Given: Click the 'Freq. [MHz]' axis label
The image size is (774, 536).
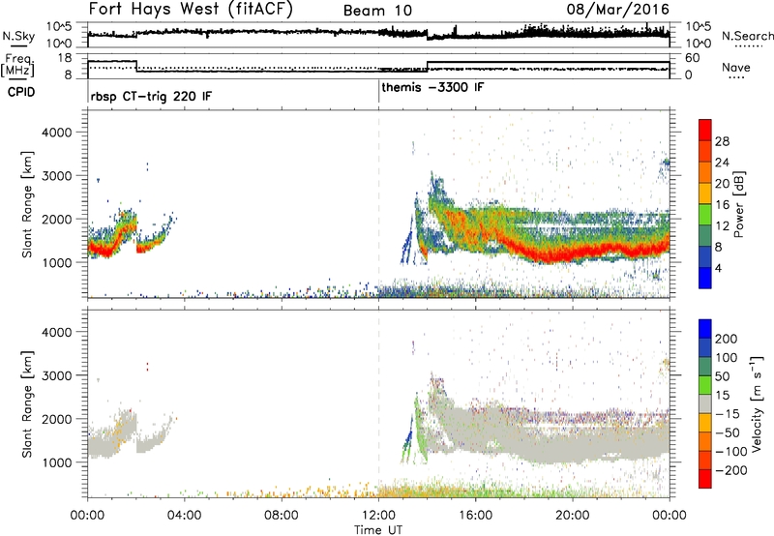Looking at the screenshot, I should tap(18, 66).
